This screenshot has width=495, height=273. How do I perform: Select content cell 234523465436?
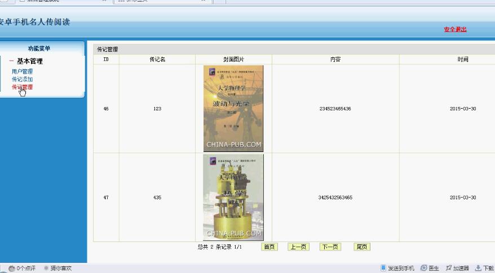pos(335,109)
